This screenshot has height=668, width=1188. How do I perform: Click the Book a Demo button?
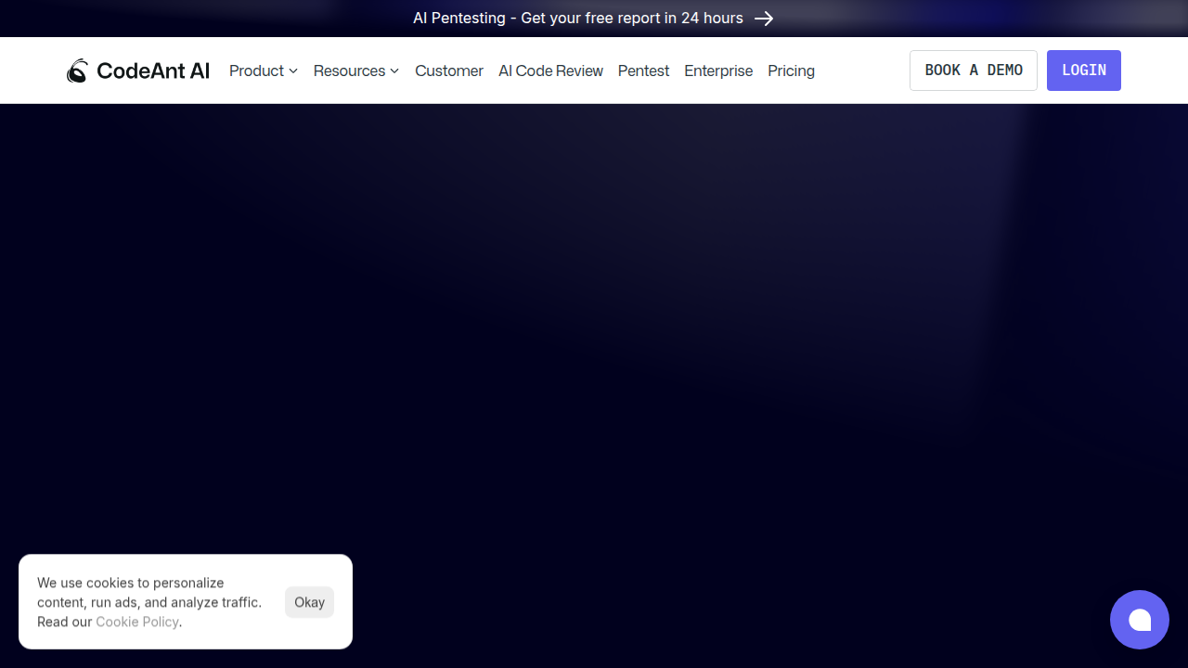point(974,71)
